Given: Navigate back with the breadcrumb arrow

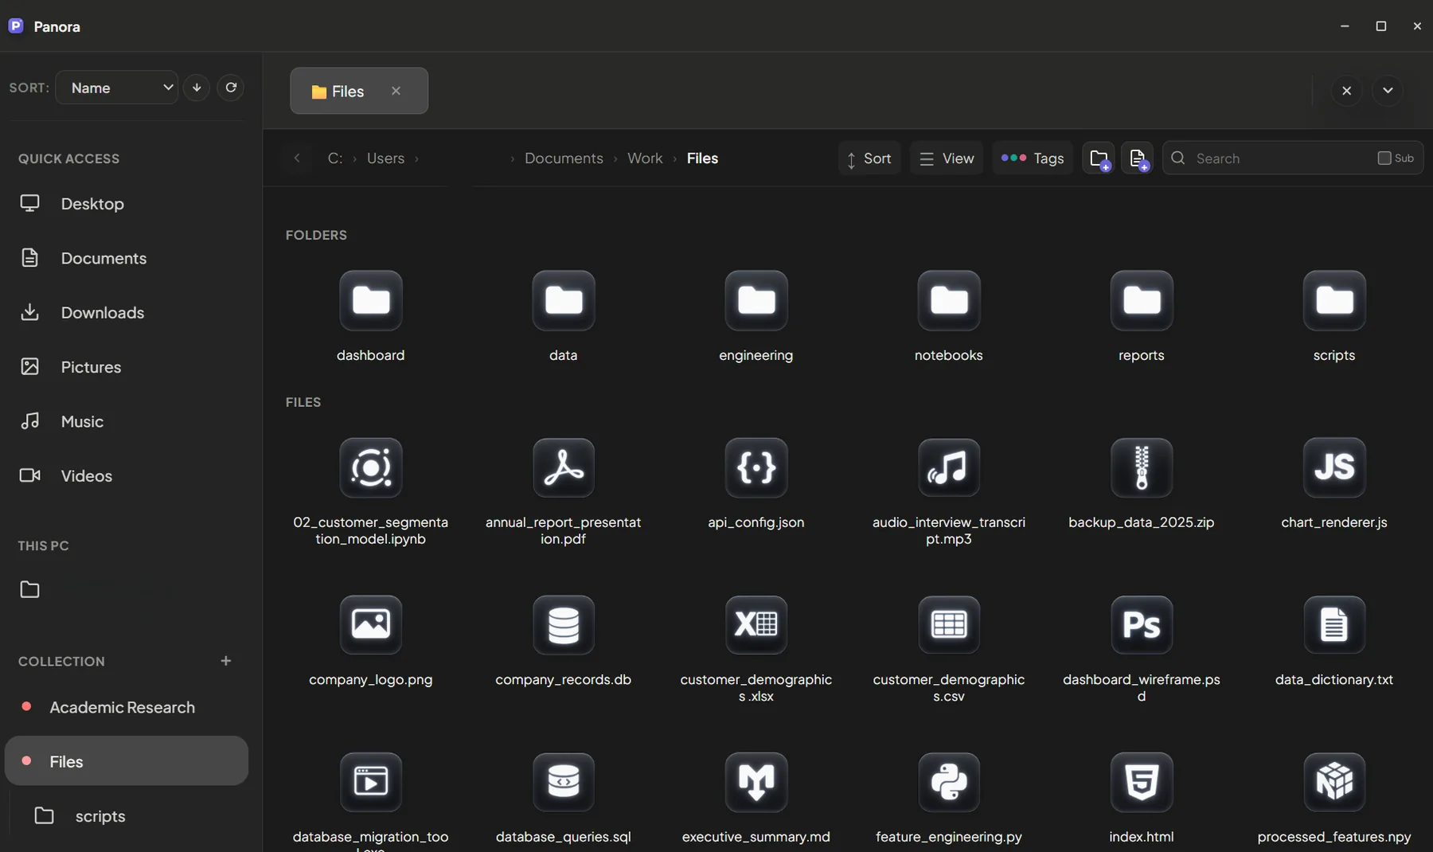Looking at the screenshot, I should click(x=297, y=158).
